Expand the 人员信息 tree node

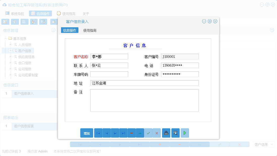tap(10, 44)
